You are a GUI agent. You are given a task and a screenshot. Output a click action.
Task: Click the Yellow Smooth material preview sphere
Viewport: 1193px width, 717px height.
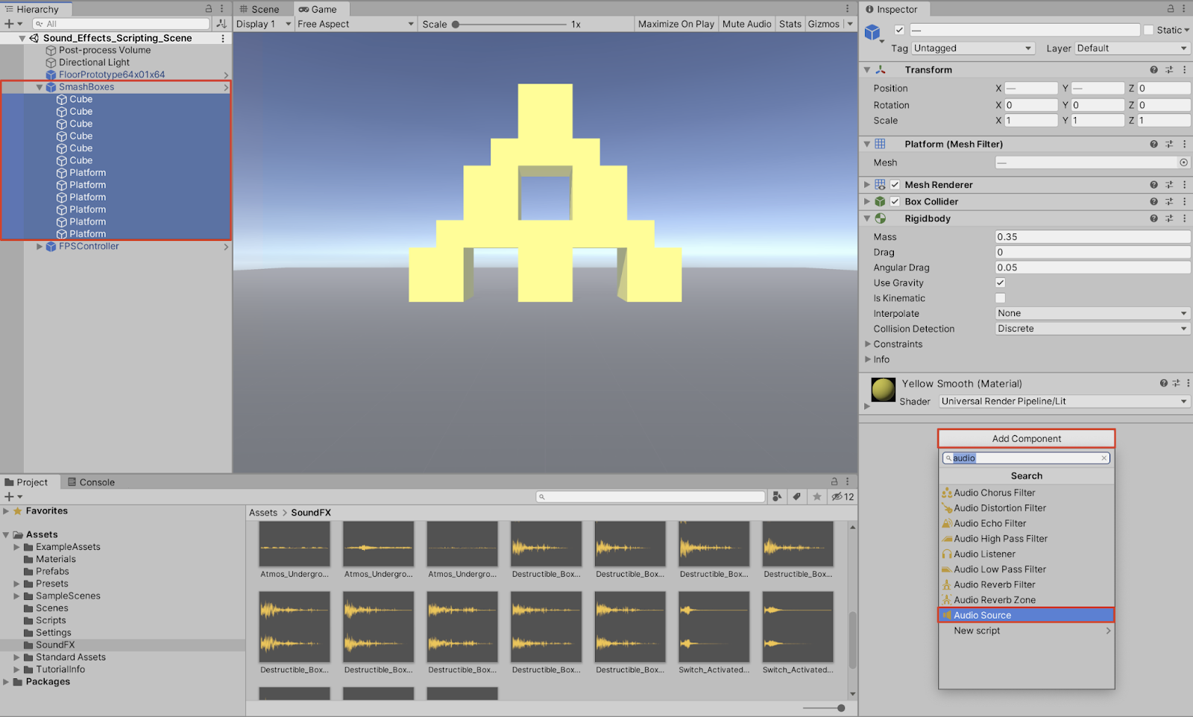coord(883,390)
